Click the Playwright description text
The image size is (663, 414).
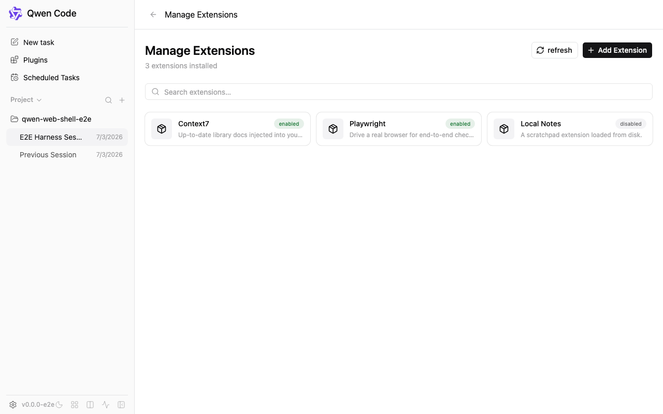tap(412, 135)
